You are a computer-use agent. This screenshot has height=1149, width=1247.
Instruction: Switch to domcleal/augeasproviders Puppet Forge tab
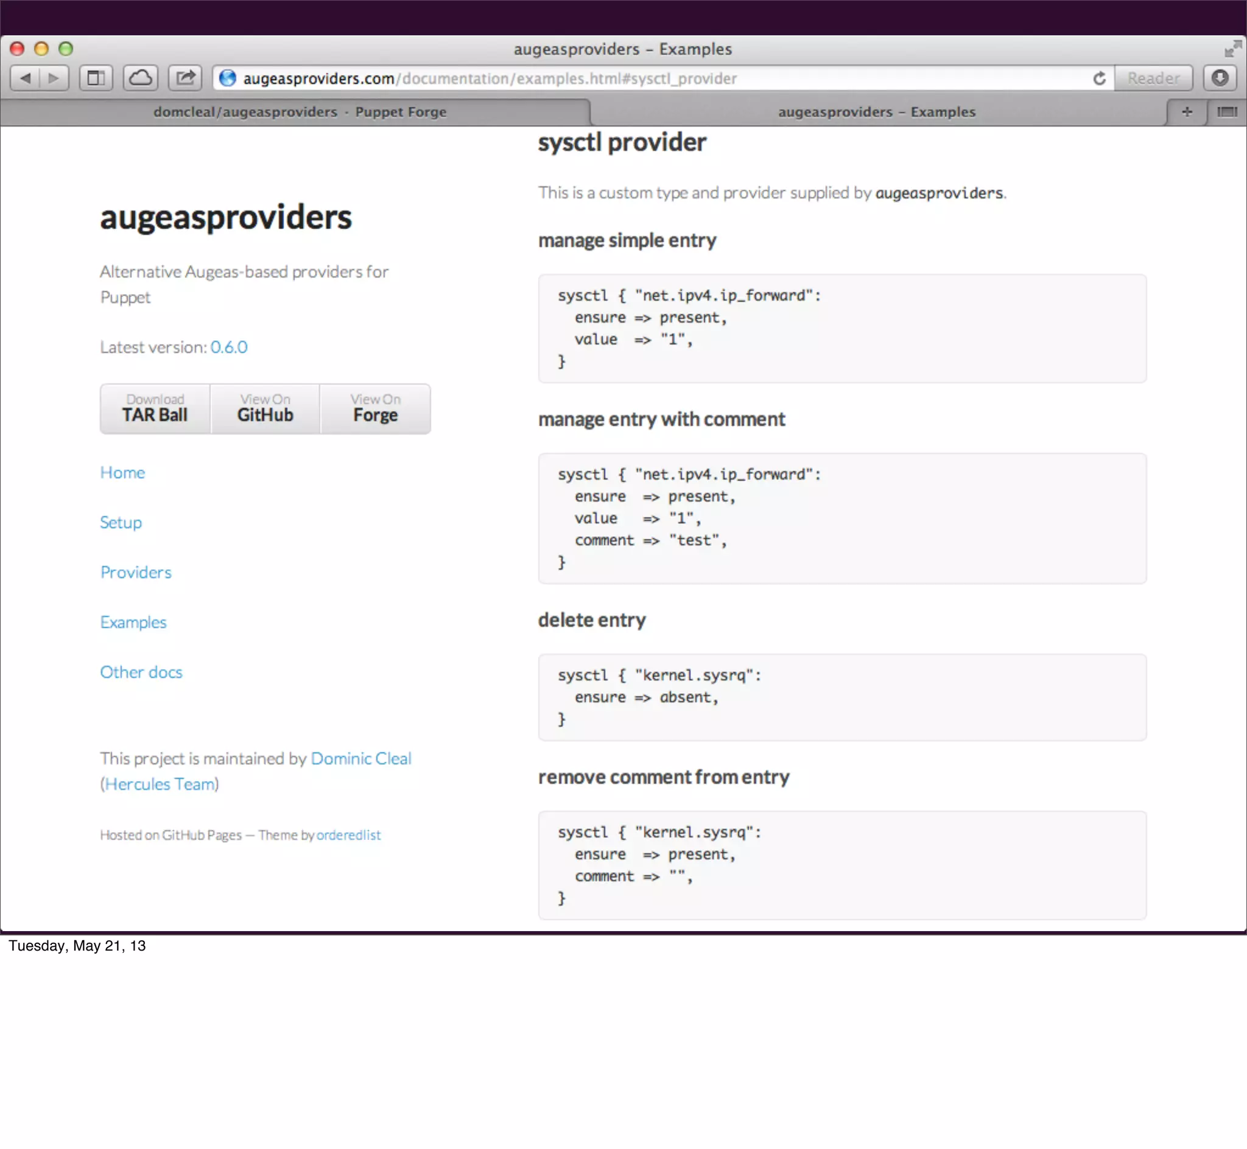300,112
